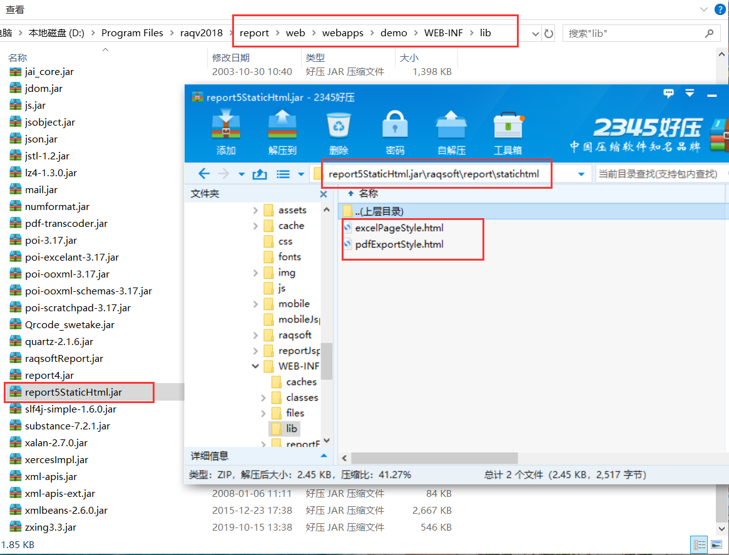Close the 文件夹 folder pane
Screen dimensions: 729x555
[x=324, y=194]
